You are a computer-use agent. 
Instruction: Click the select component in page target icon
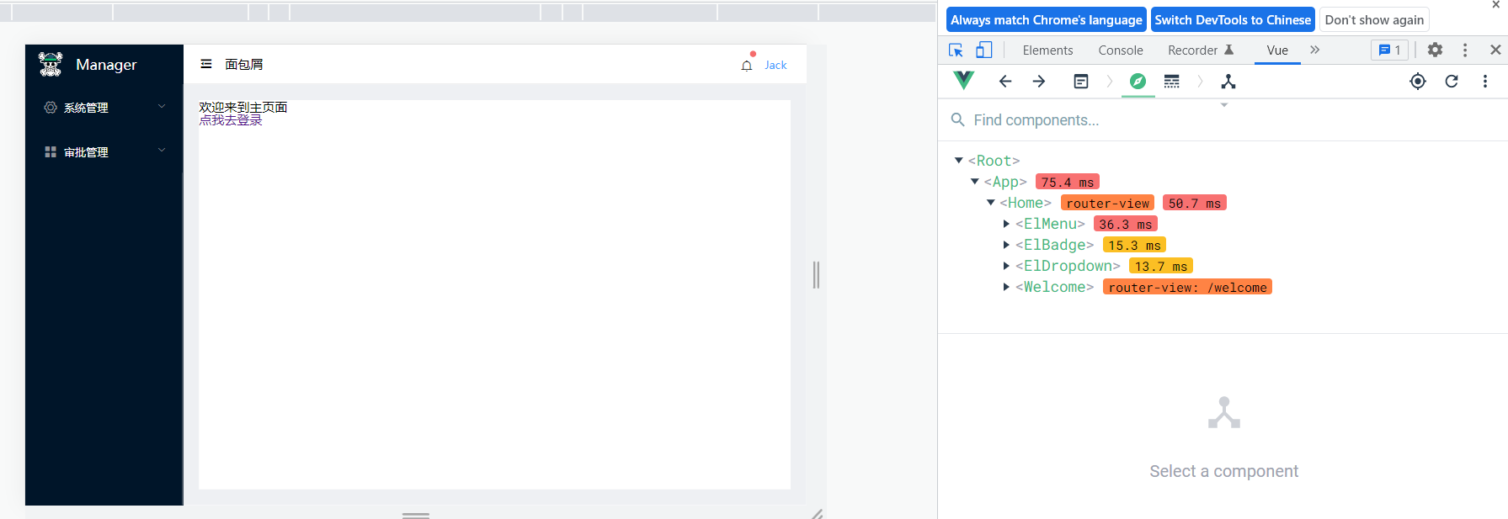tap(1418, 82)
